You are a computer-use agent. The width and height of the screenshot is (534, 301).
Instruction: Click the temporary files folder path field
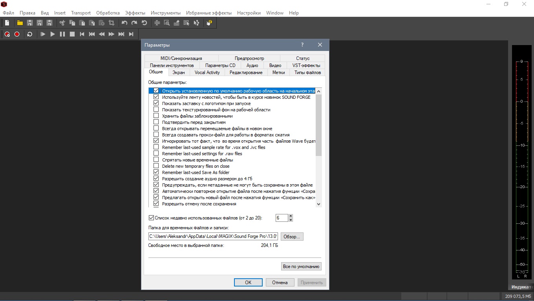pyautogui.click(x=213, y=236)
